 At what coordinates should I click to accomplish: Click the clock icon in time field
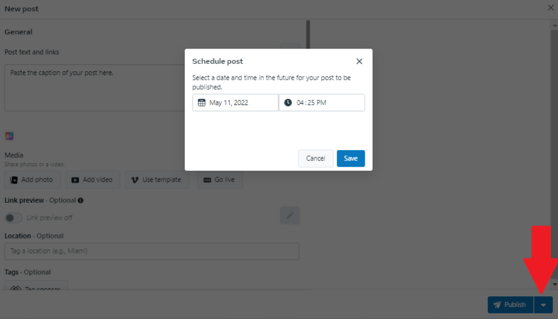tap(288, 103)
